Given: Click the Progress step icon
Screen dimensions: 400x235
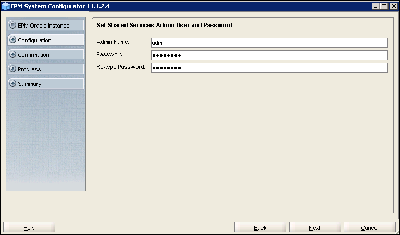Looking at the screenshot, I should click(x=13, y=69).
